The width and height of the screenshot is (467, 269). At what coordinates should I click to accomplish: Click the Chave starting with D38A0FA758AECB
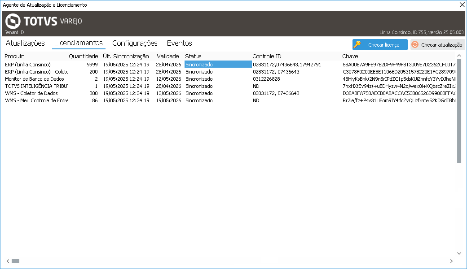(x=399, y=93)
